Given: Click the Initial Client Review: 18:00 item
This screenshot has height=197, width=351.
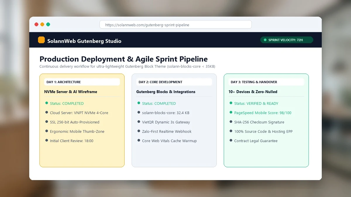Looking at the screenshot, I should (x=72, y=141).
